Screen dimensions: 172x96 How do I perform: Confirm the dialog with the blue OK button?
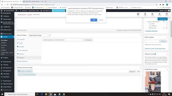94,20
